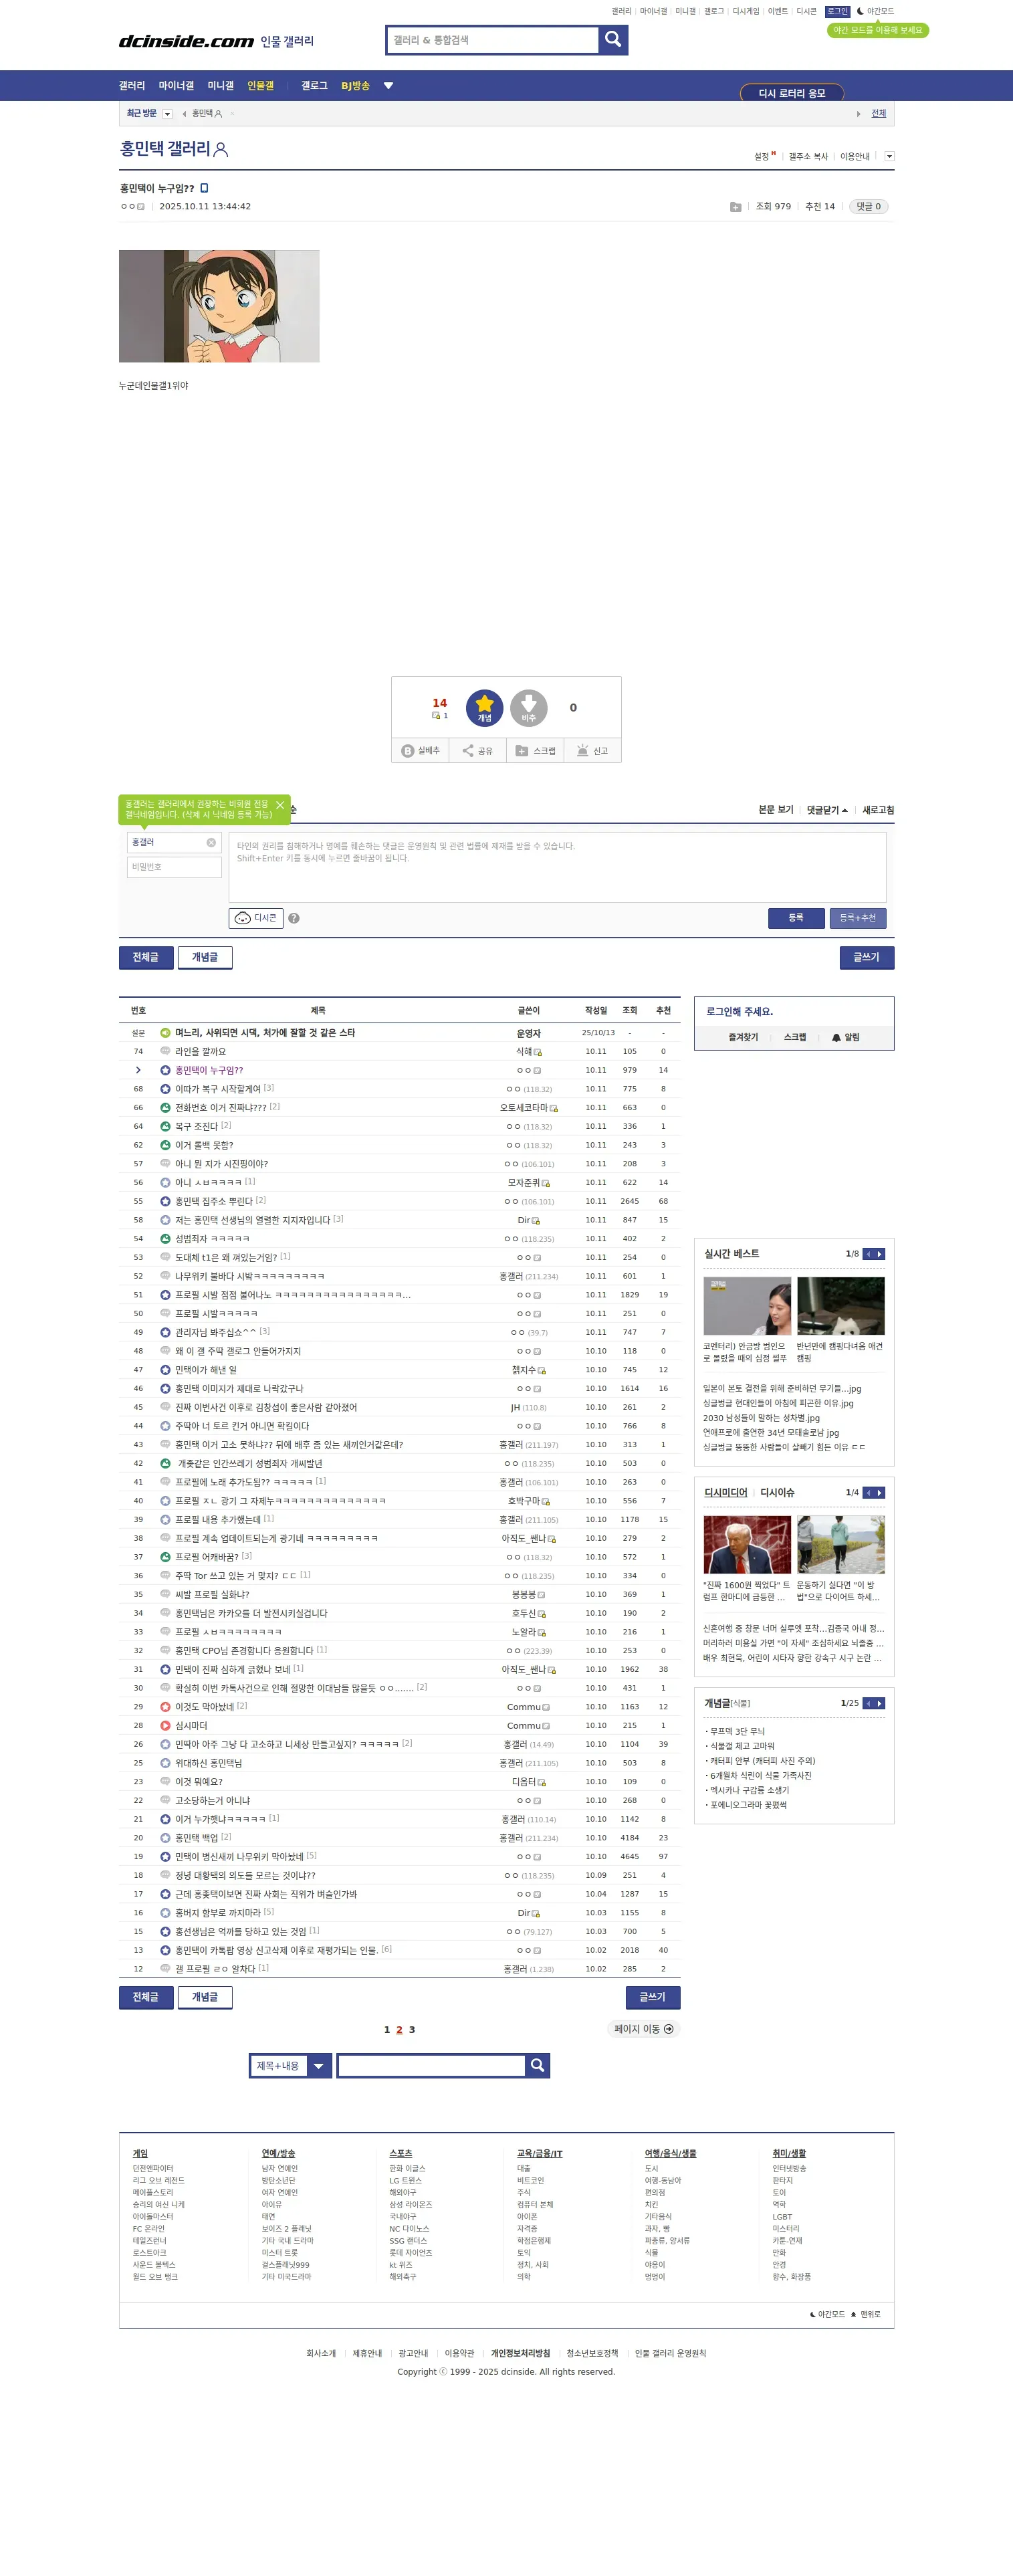Click the dcinside.com logo
1013x2576 pixels.
pyautogui.click(x=186, y=41)
